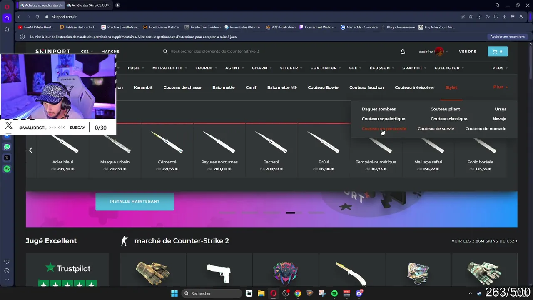Open Windows Start menu
Image resolution: width=533 pixels, height=300 pixels.
[174, 293]
